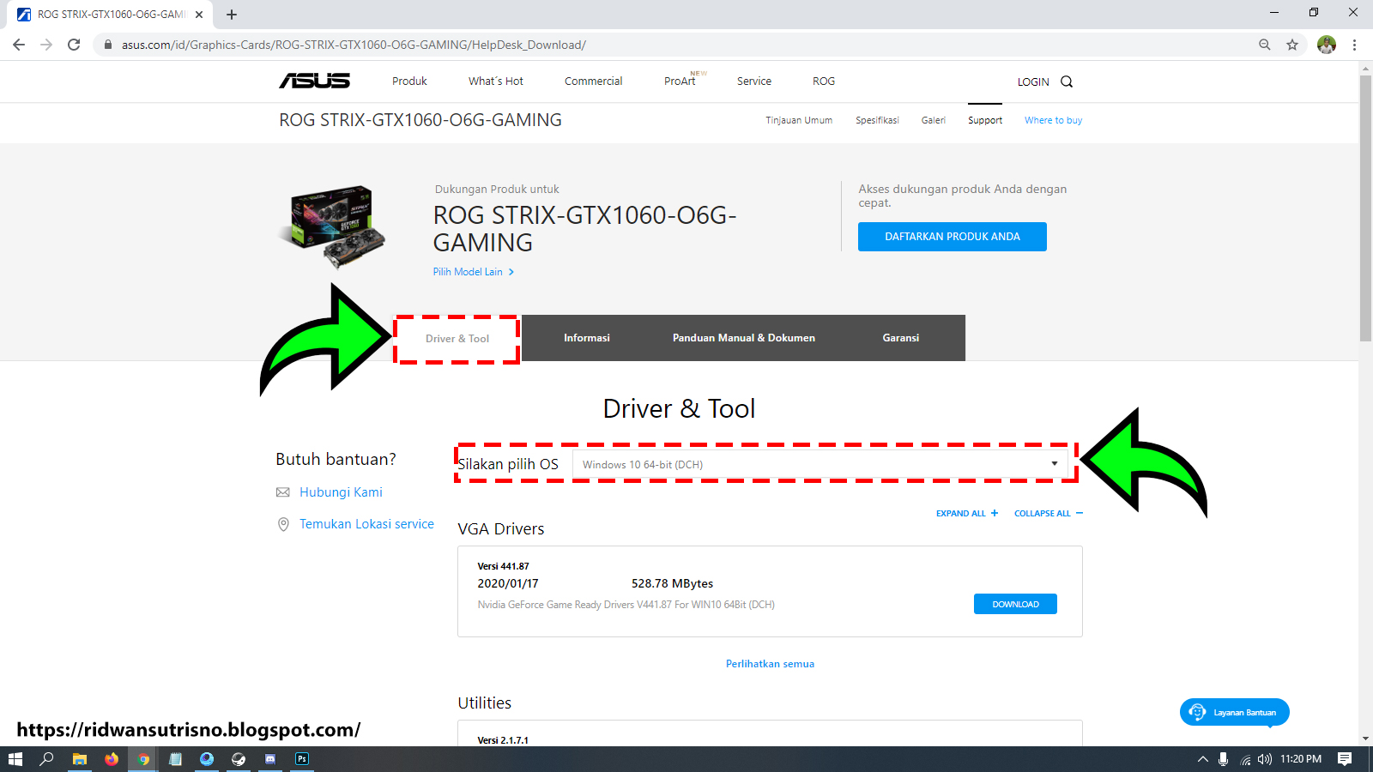Screen dimensions: 1373x772
Task: Open the network Wi-Fi tray icon
Action: tap(1245, 759)
